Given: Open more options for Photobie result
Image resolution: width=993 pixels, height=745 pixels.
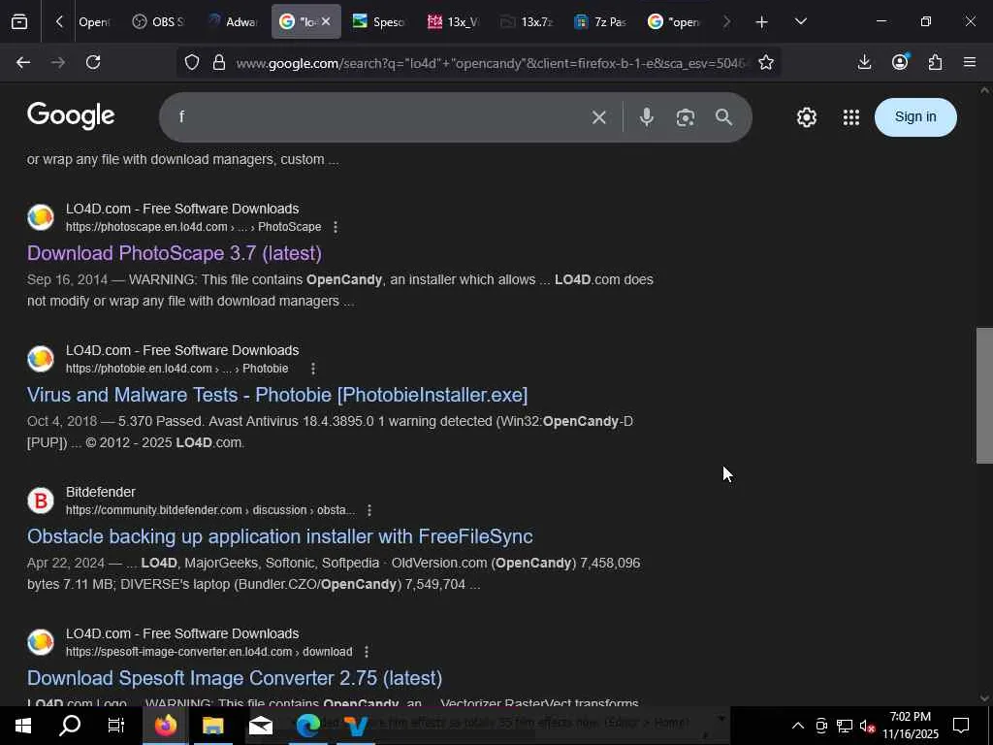Looking at the screenshot, I should [x=313, y=369].
